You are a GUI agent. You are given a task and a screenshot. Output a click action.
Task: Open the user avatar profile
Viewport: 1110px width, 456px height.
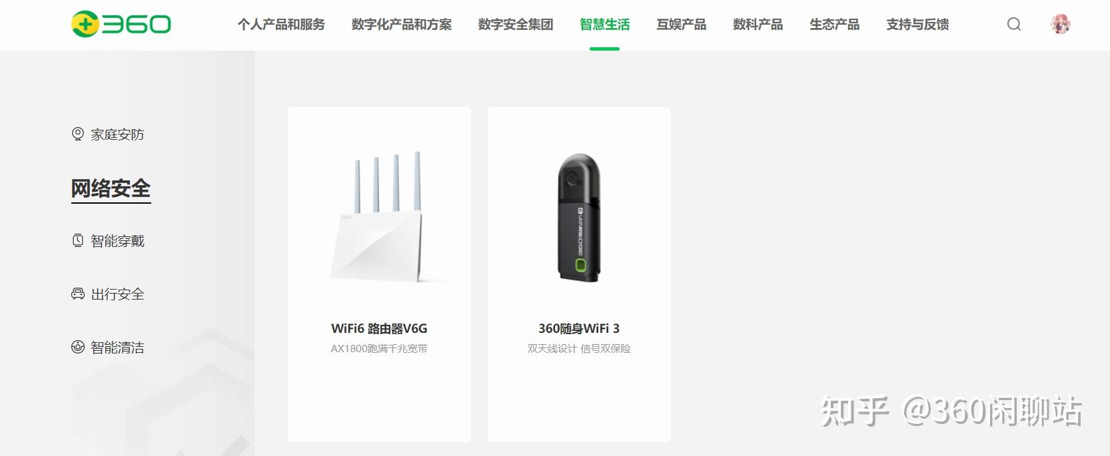coord(1060,25)
